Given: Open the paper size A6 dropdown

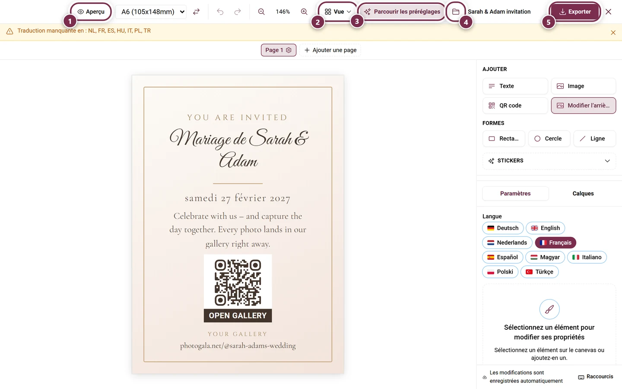Looking at the screenshot, I should (151, 12).
